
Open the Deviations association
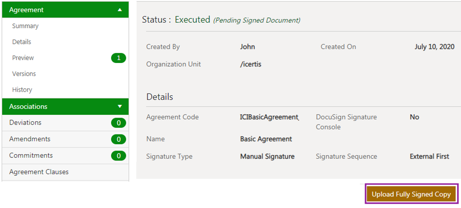point(25,123)
